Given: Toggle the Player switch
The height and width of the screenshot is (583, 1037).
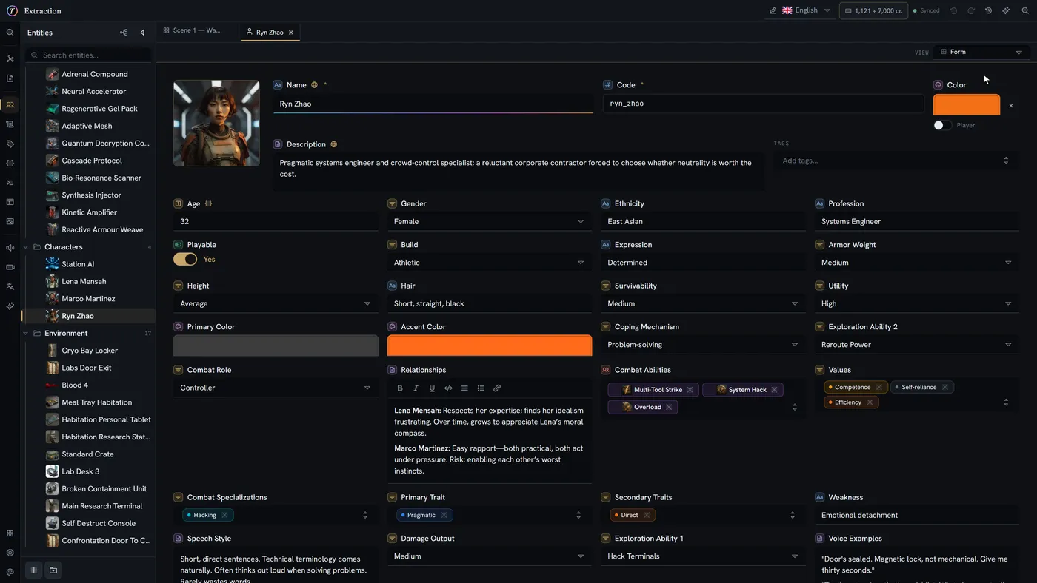Looking at the screenshot, I should (x=942, y=125).
